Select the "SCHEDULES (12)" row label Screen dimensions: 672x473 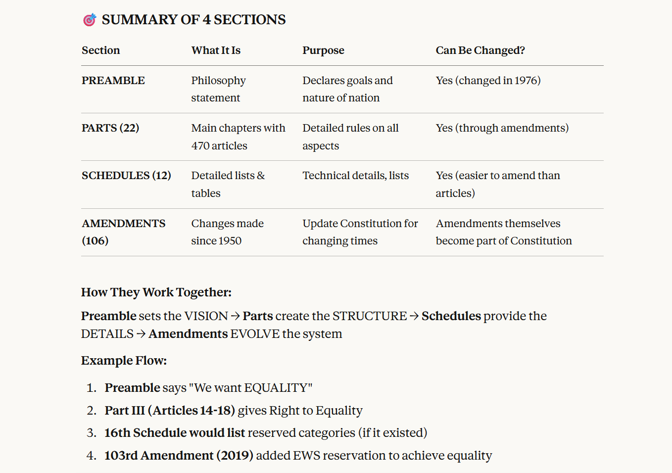pyautogui.click(x=126, y=176)
